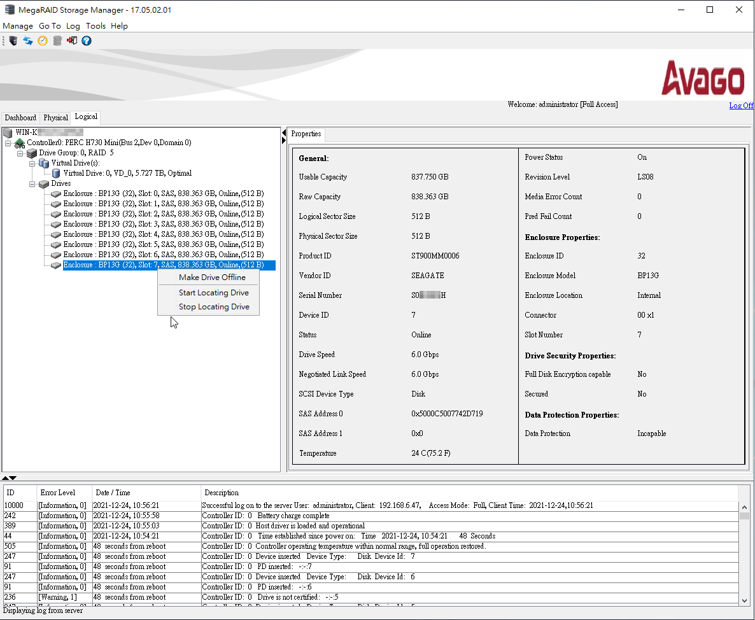Click SAS Address 0 value
Screen dimensions: 755x620
447,414
